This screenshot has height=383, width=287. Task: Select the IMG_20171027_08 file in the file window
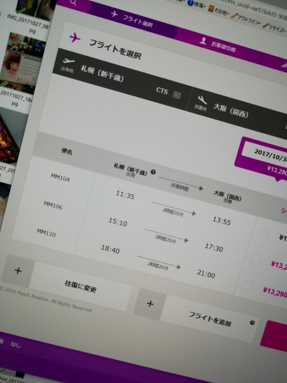click(x=29, y=23)
